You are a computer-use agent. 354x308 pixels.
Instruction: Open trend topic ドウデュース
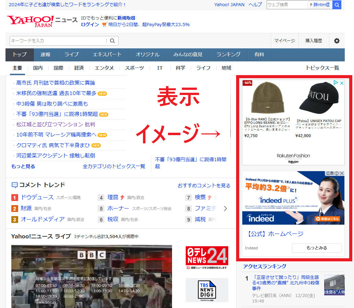pos(37,197)
